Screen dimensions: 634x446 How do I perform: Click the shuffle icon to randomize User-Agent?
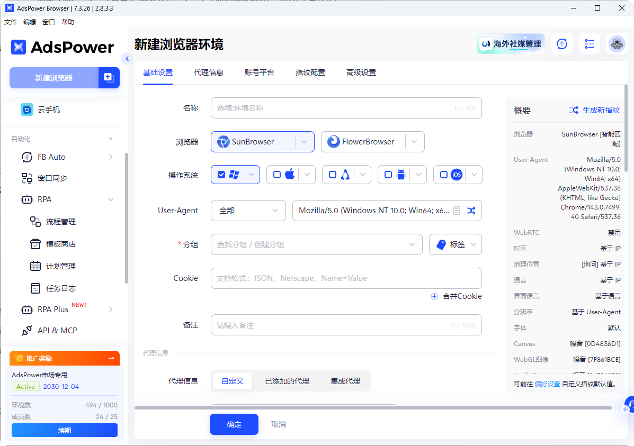pos(471,210)
